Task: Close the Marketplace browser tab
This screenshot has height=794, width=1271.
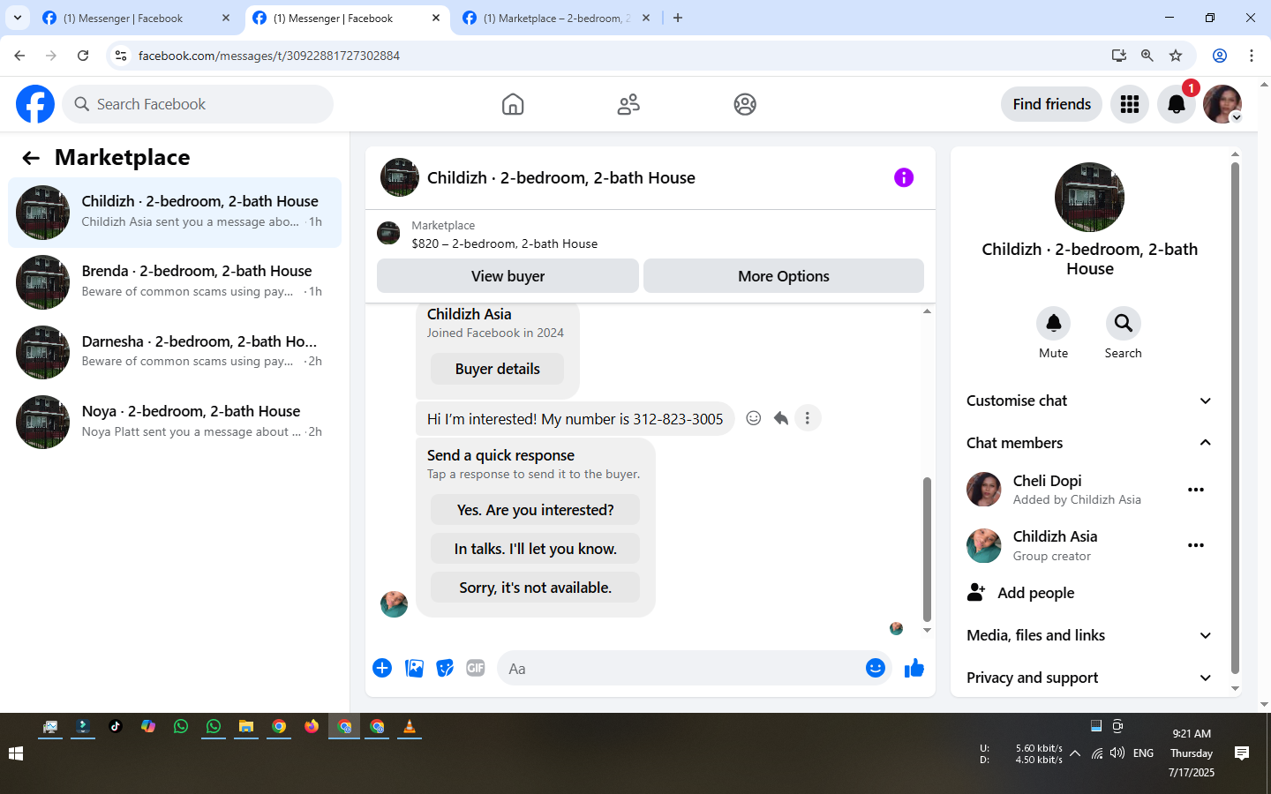Action: (647, 18)
